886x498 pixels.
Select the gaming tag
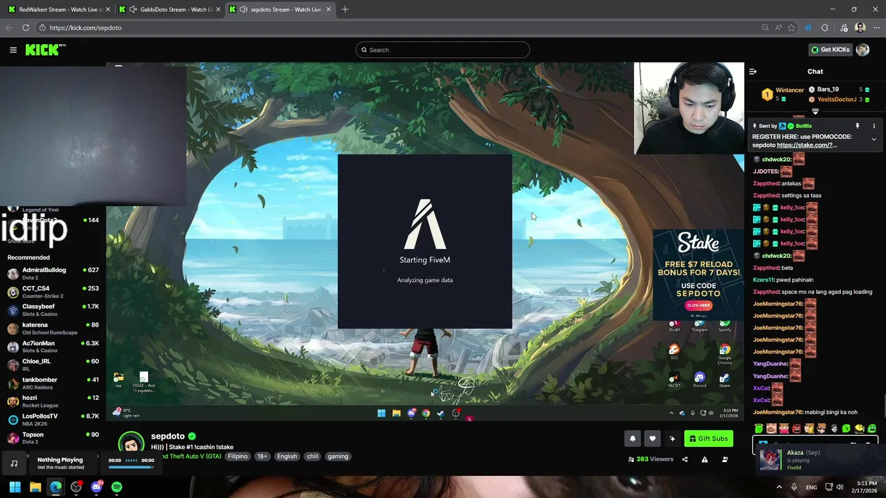point(338,456)
